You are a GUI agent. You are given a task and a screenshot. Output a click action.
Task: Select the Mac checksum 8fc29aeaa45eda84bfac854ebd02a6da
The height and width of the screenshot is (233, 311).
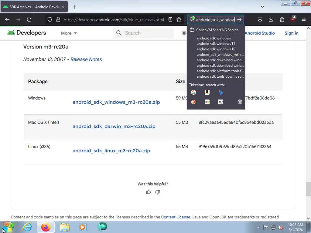236,122
